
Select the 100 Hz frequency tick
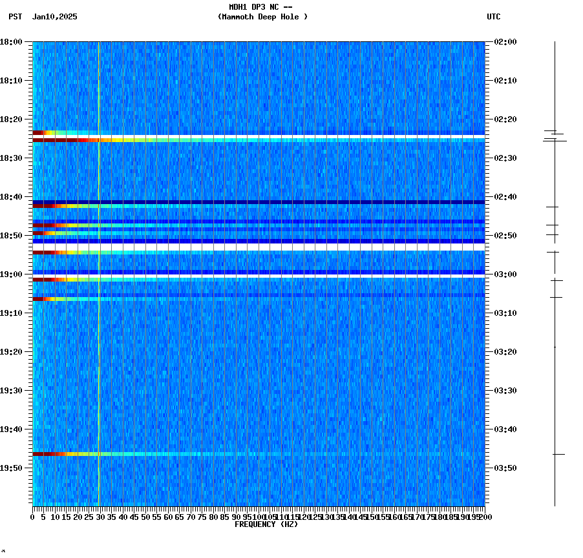tap(259, 517)
